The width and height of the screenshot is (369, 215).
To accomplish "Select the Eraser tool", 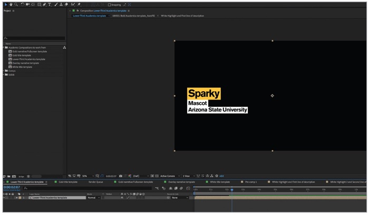I will click(x=66, y=4).
